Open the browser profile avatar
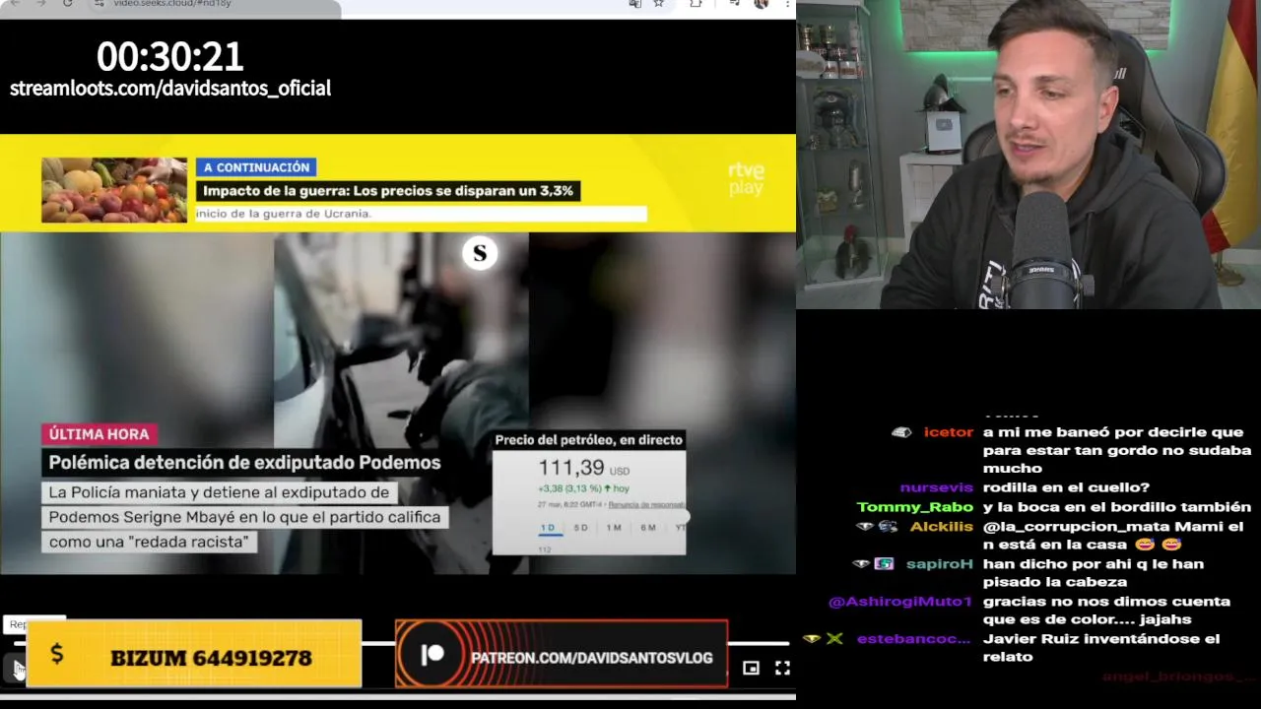1261x709 pixels. pos(761,4)
